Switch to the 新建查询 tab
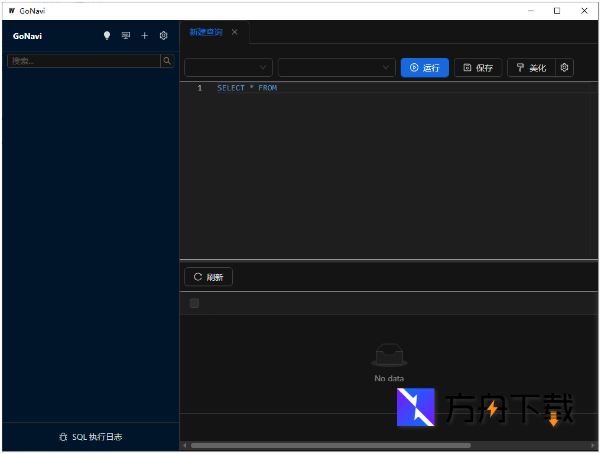This screenshot has height=454, width=601. pos(206,32)
